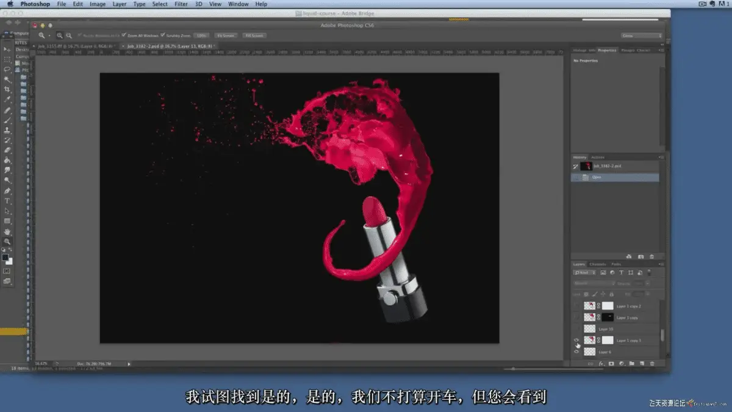Show Layer 1 copy 2 visibility
This screenshot has height=412, width=732.
(576, 306)
